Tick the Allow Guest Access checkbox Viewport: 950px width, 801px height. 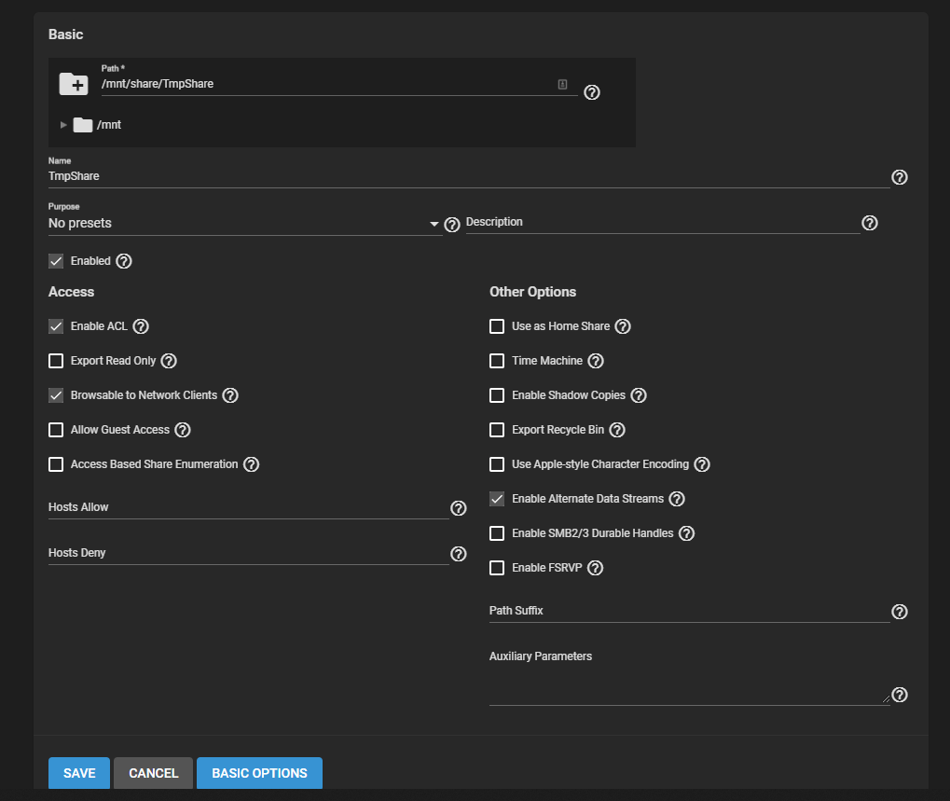point(56,430)
